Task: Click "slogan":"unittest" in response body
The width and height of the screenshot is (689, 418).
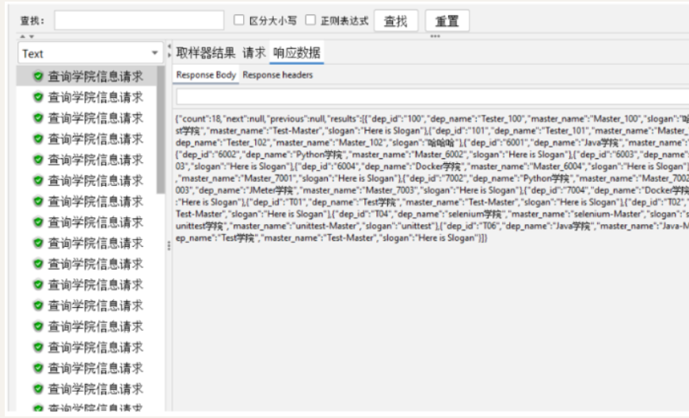Action: tap(397, 226)
